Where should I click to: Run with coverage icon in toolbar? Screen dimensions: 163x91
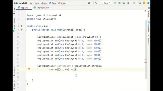tap(124, 3)
